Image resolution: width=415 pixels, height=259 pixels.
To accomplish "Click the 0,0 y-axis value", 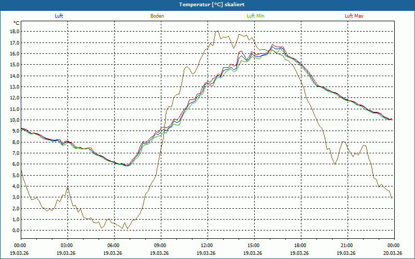I will tap(16, 231).
